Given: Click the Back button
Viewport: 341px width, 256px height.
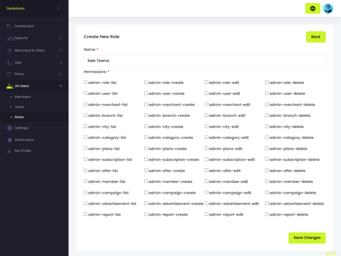Looking at the screenshot, I should (315, 37).
